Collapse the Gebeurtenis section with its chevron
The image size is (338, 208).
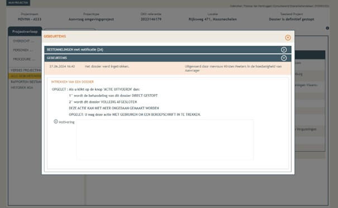click(x=284, y=58)
